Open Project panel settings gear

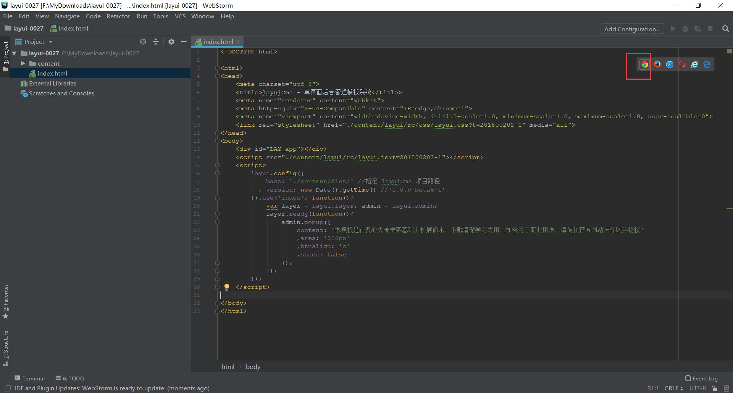[x=171, y=42]
